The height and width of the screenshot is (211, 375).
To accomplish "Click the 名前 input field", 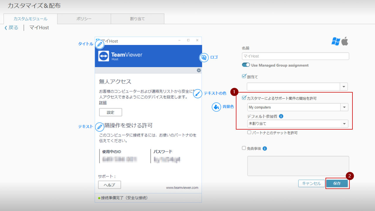I will tap(295, 56).
